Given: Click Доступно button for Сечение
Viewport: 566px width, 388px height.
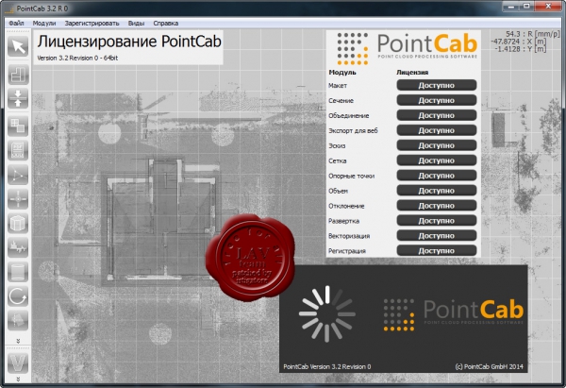Looking at the screenshot, I should coord(437,100).
